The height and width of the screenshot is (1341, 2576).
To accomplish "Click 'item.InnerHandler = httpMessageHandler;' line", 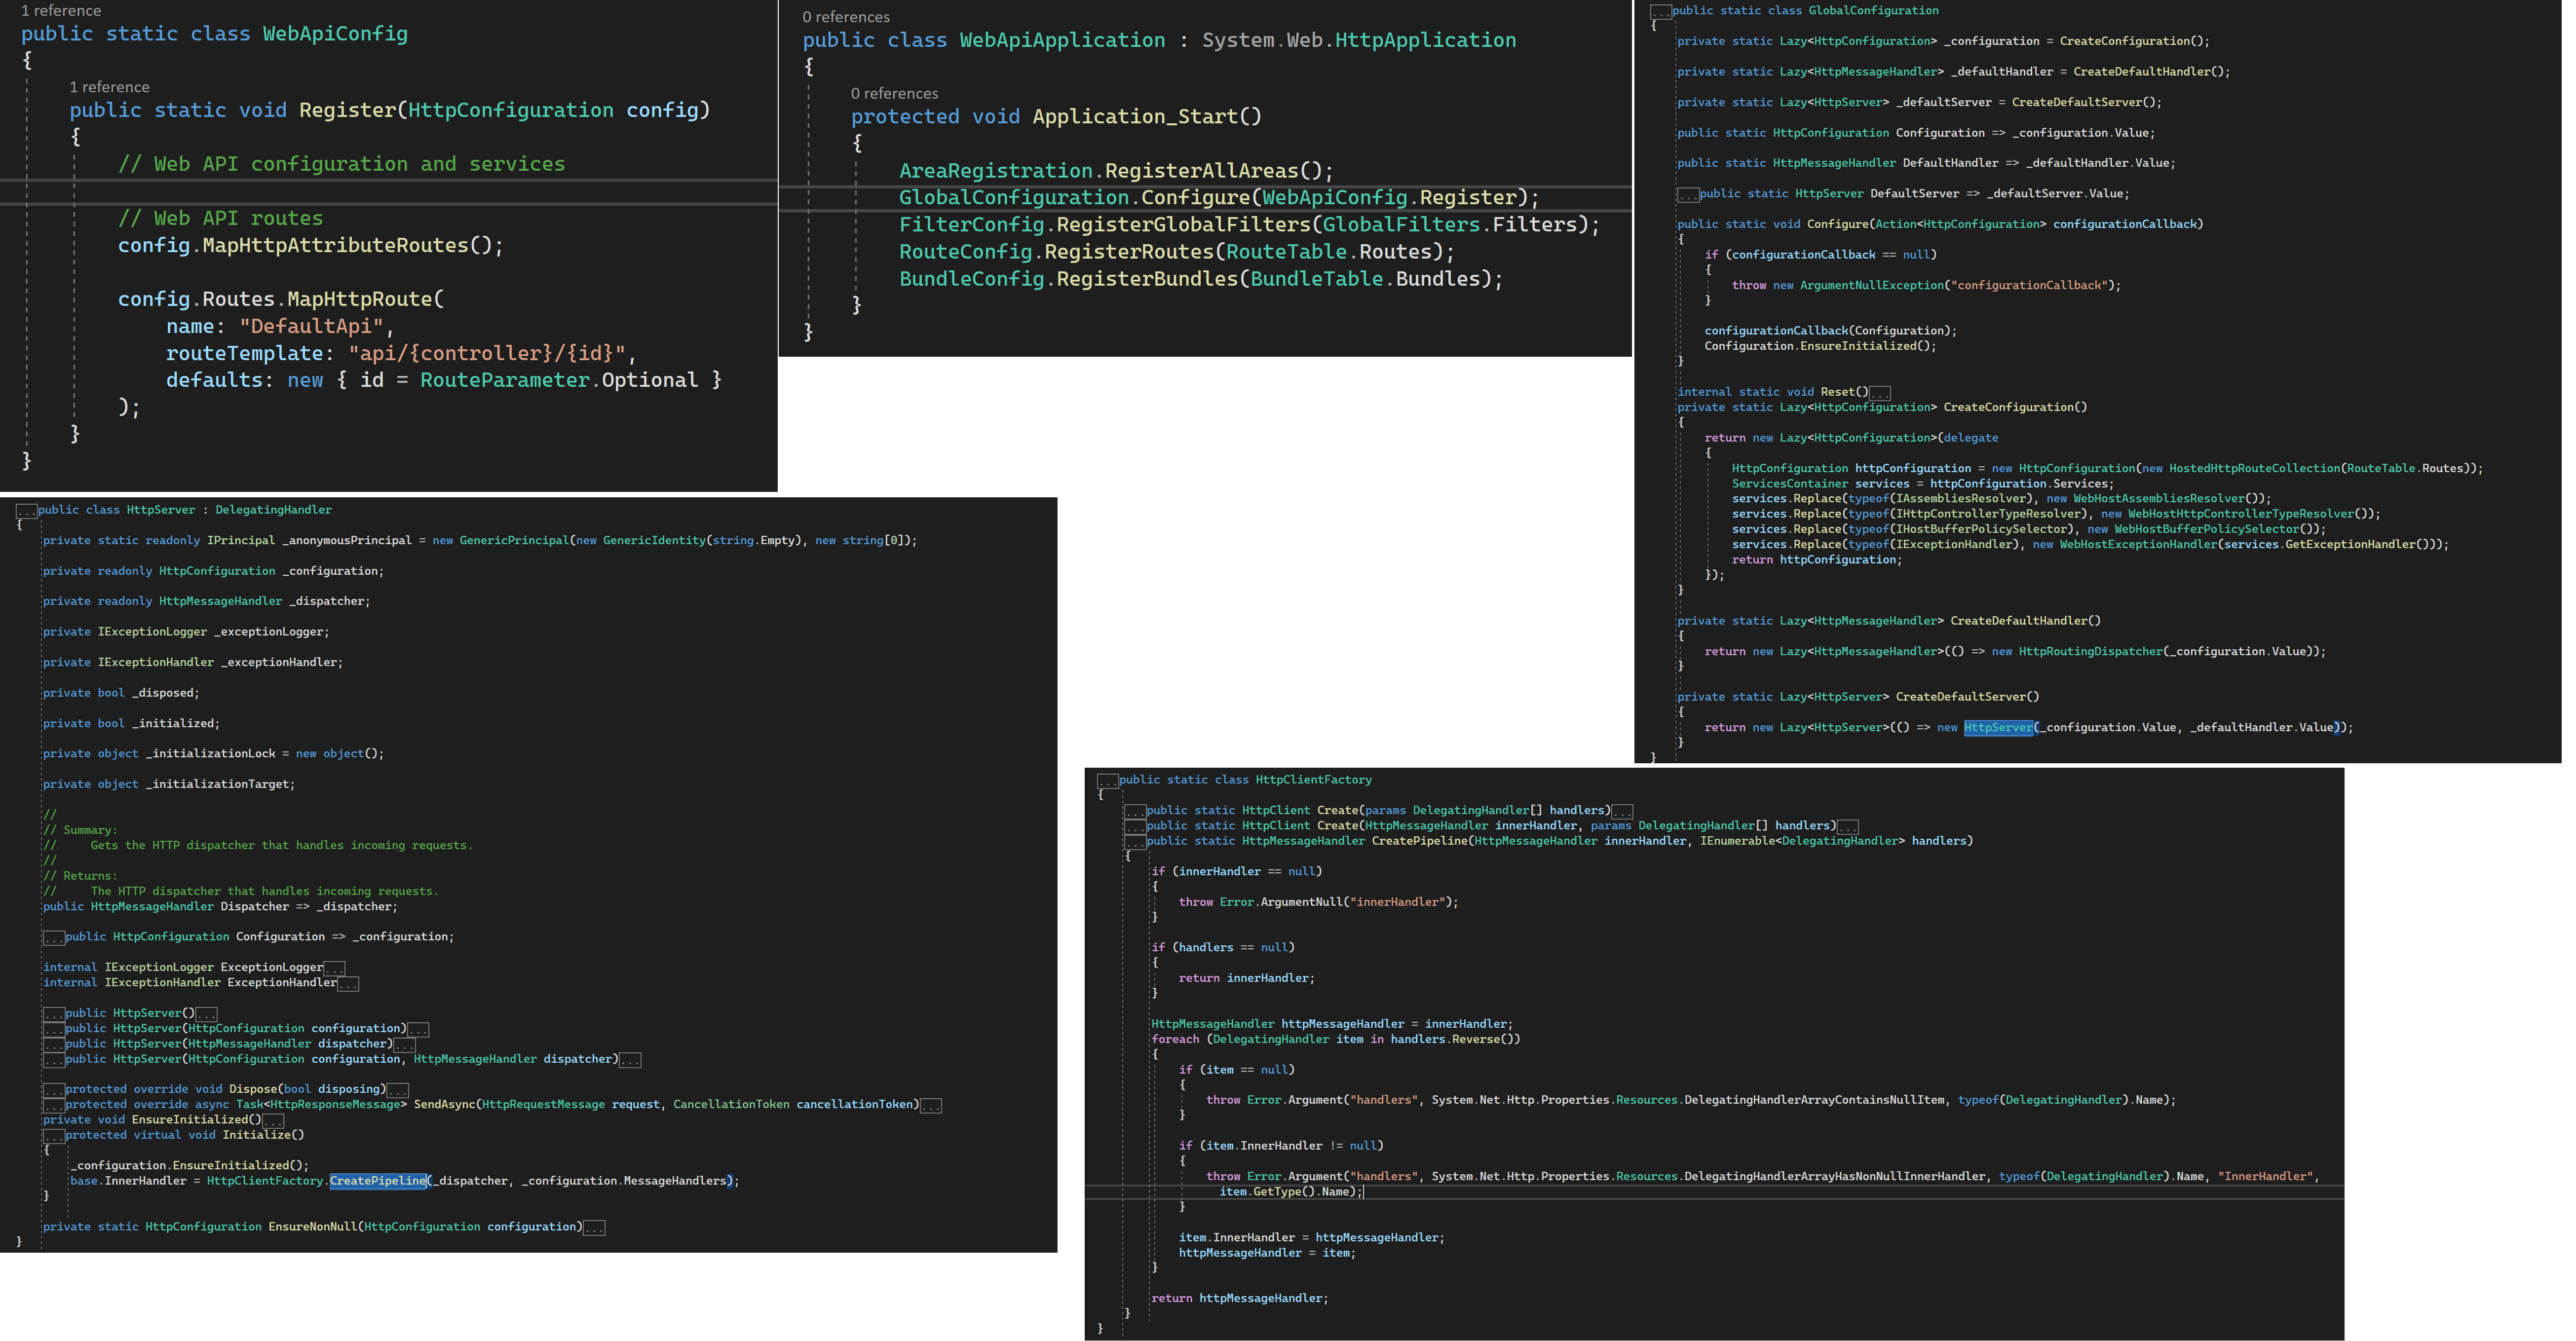I will point(1311,1238).
